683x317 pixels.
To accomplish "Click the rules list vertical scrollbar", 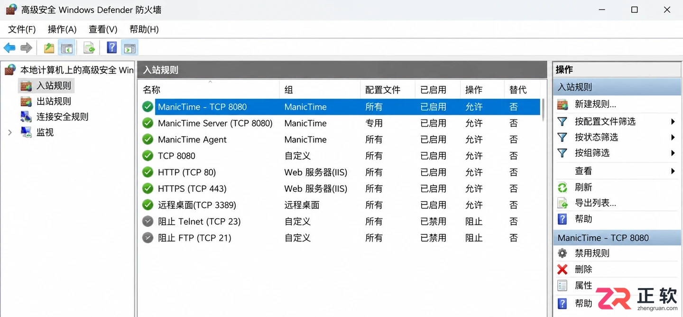I will 544,110.
